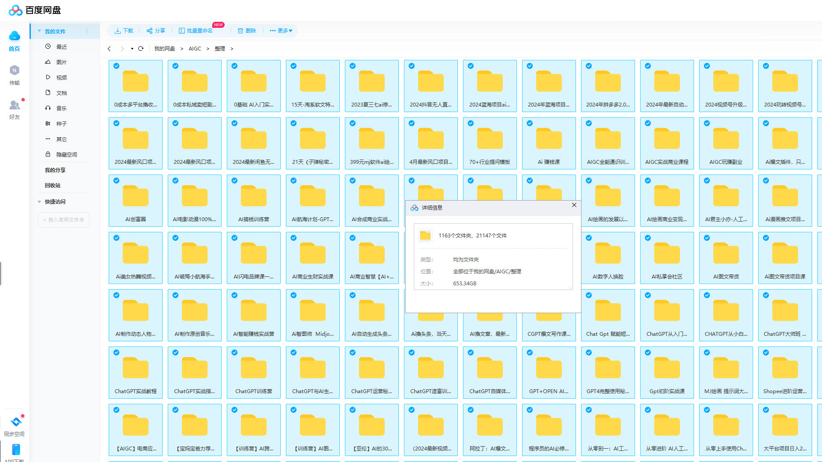The image size is (822, 462).
Task: Refresh the current folder listing
Action: click(141, 49)
